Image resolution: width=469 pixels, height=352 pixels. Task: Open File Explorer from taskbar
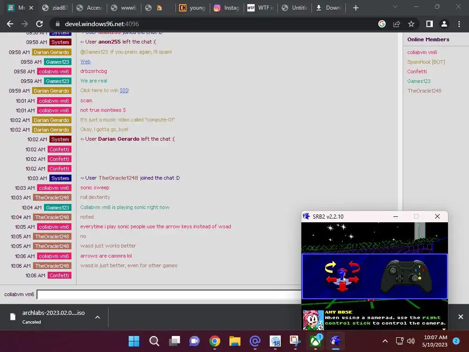pyautogui.click(x=235, y=341)
